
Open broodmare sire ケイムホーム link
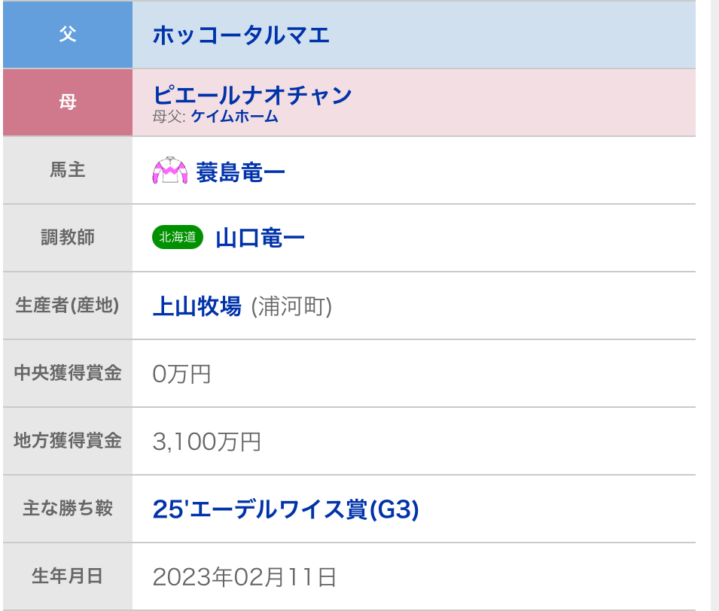pyautogui.click(x=234, y=117)
